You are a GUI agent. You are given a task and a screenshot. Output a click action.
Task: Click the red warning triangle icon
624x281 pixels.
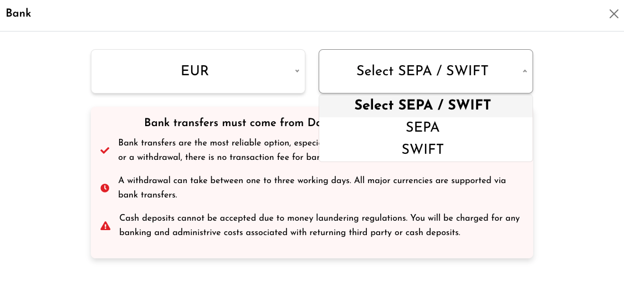click(105, 226)
